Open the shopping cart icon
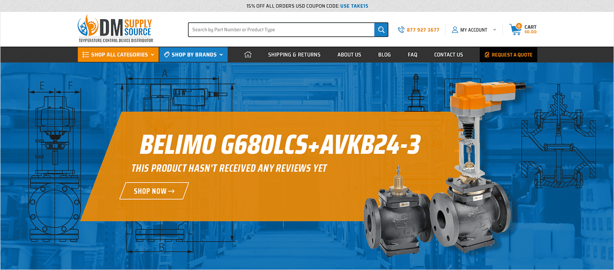Viewport: 614px width, 270px height. tap(515, 29)
